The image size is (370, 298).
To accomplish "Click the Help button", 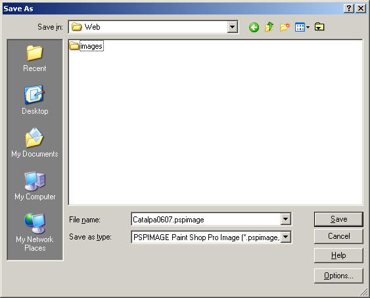I will point(338,255).
